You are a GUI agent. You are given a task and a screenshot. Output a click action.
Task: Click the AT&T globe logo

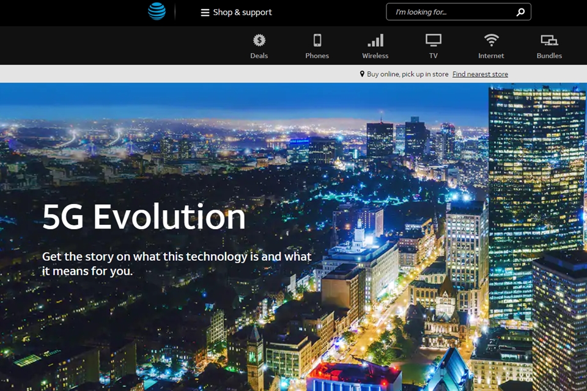pyautogui.click(x=157, y=12)
